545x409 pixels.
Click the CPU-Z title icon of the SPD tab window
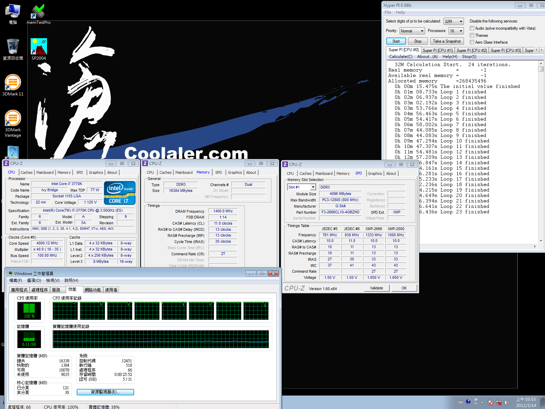(x=285, y=164)
